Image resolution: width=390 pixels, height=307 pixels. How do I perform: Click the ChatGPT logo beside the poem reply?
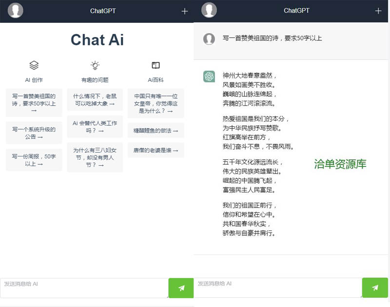209,77
